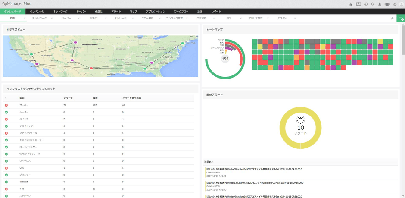This screenshot has height=198, width=405.
Task: Click the rocket quick-start icon
Action: 351,4
